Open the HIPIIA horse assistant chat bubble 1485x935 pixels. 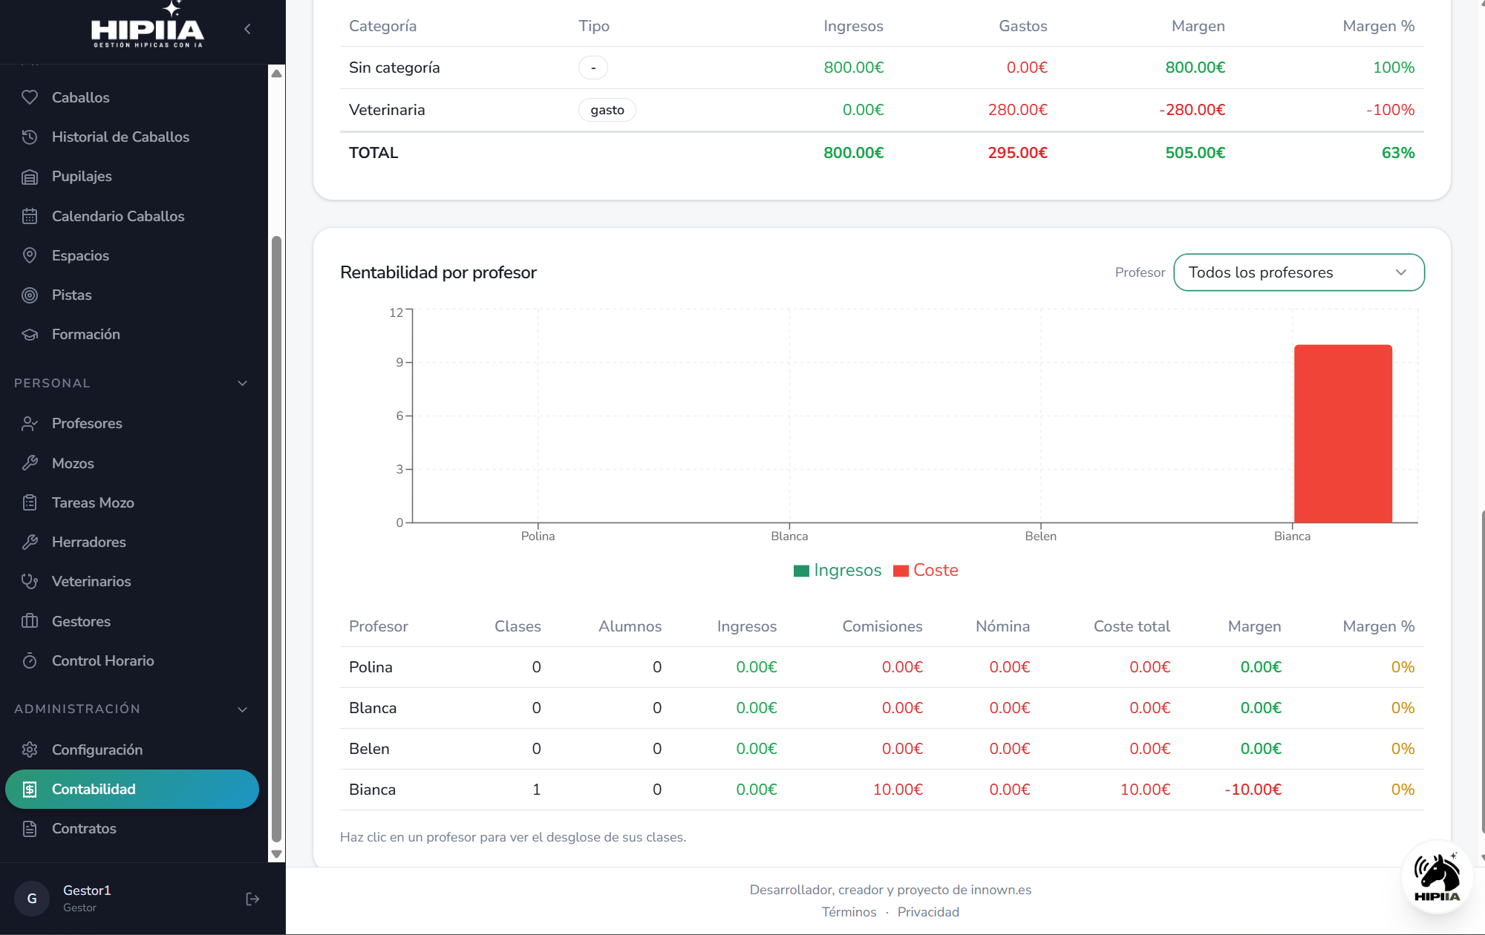coord(1437,877)
